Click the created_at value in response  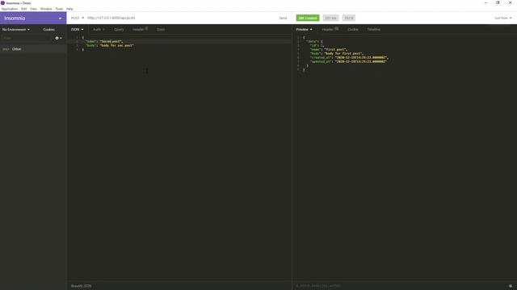pyautogui.click(x=361, y=57)
